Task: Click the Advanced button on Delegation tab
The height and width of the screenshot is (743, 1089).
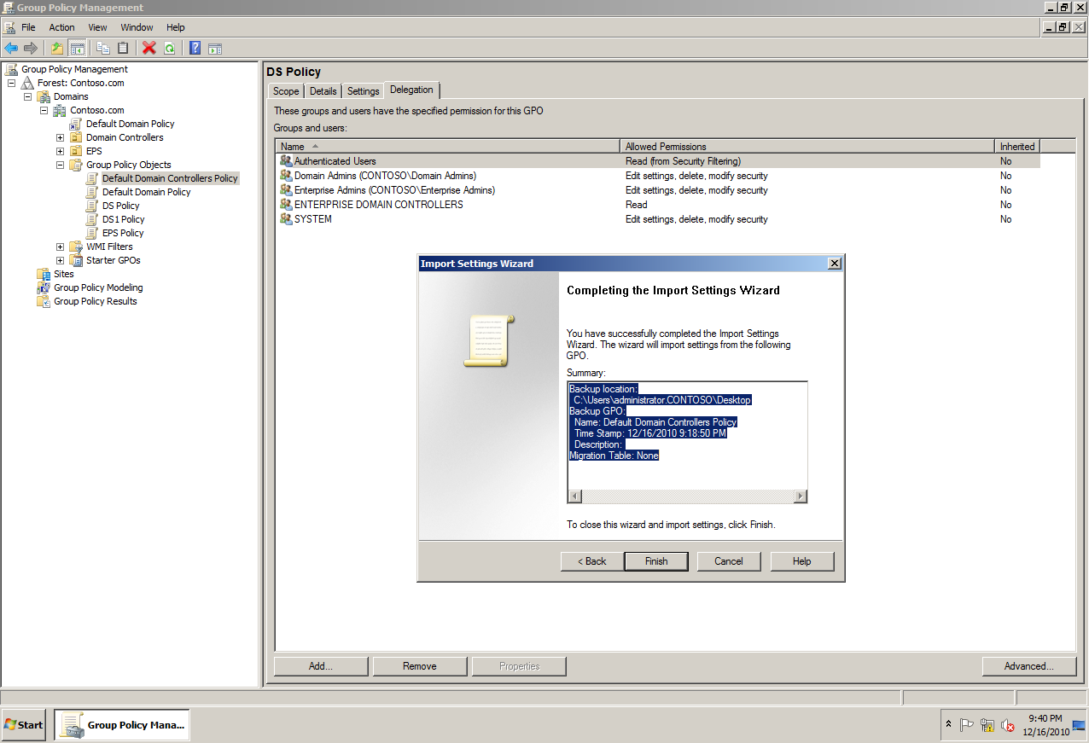Action: [x=1028, y=665]
